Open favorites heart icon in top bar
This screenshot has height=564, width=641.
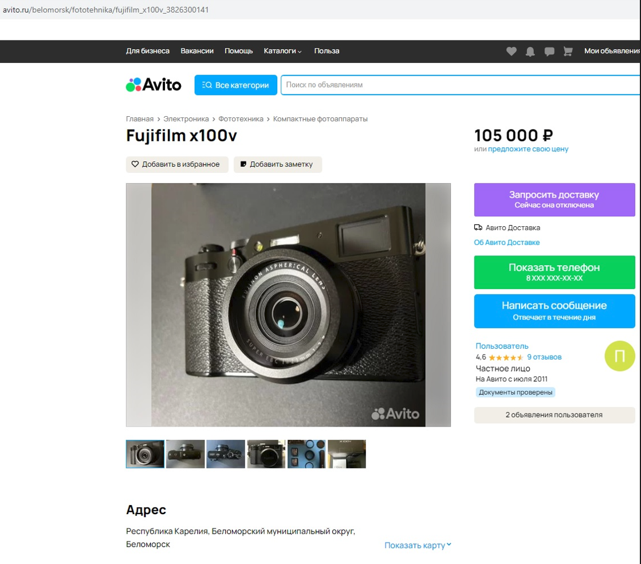511,51
